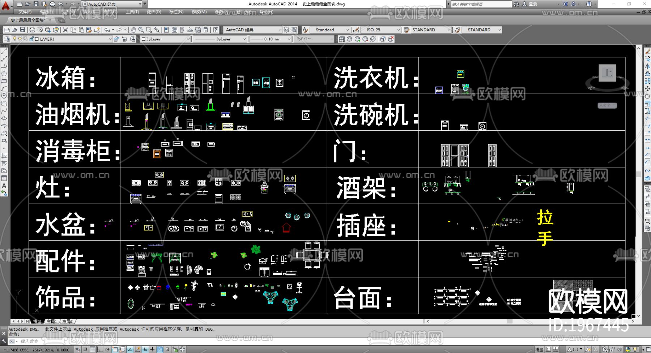
Task: Click the Autodesk Exchange X icon
Action: point(565,4)
